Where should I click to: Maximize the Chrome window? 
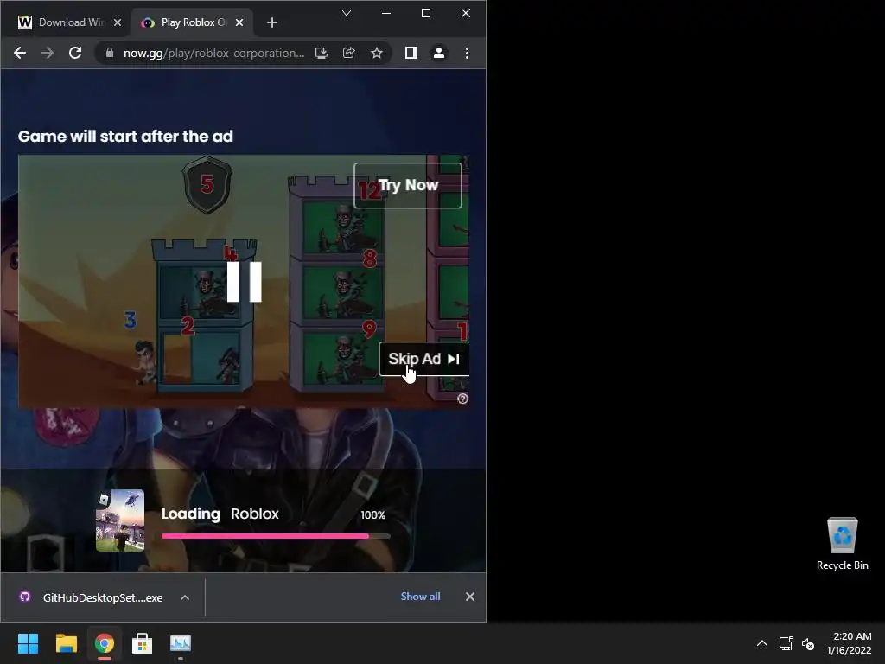pyautogui.click(x=426, y=13)
